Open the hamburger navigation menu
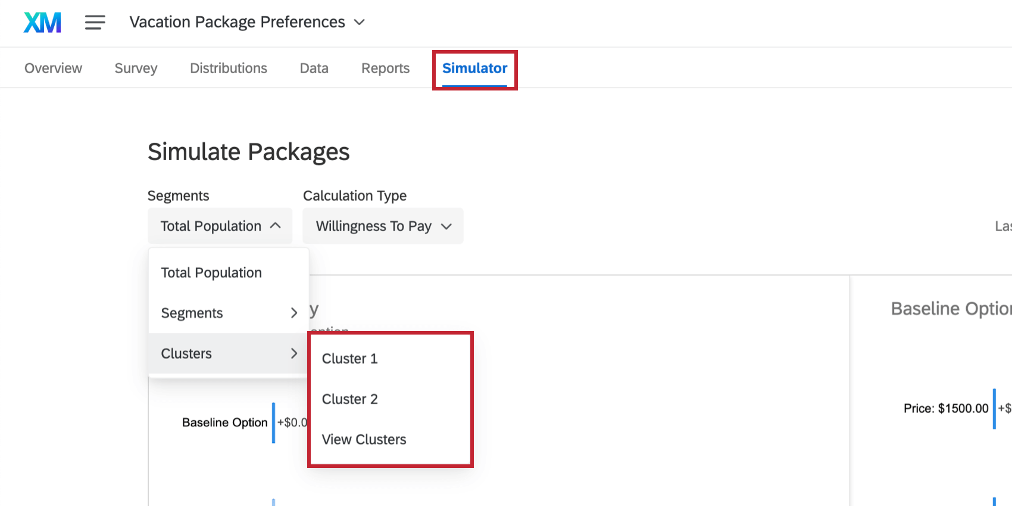This screenshot has height=506, width=1012. point(94,22)
